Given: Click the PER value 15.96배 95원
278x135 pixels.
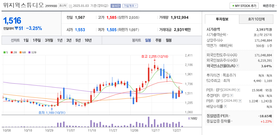Looking at the screenshot, I should point(262,90).
